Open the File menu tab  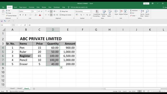pyautogui.click(x=3, y=7)
